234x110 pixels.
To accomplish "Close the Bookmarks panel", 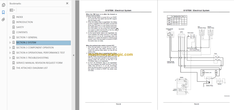I will 67,3.
